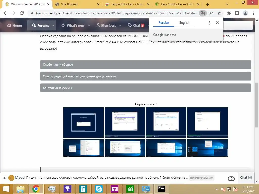Open the camera app on taskbar
The height and width of the screenshot is (194, 259).
point(115,189)
